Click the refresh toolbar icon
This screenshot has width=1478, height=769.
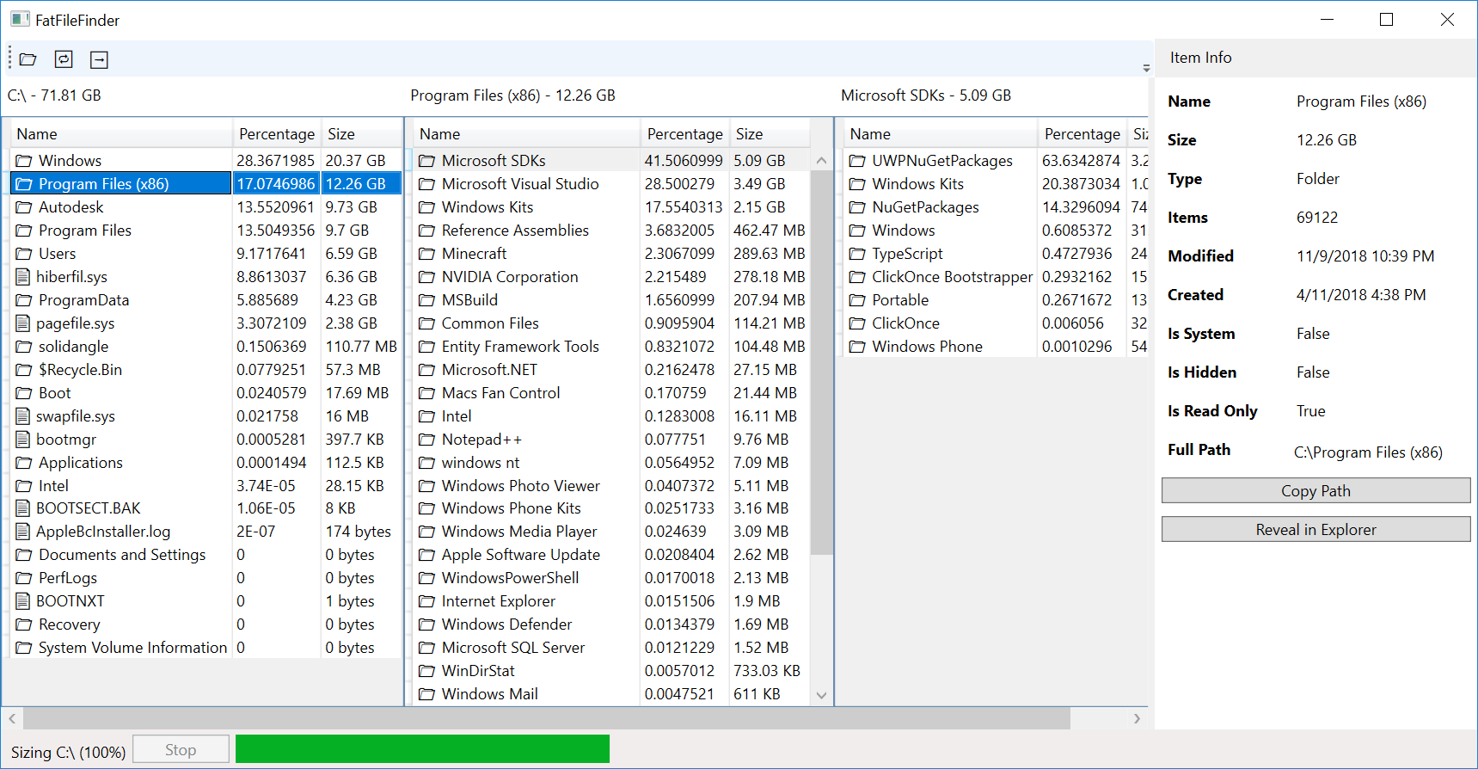pyautogui.click(x=64, y=59)
